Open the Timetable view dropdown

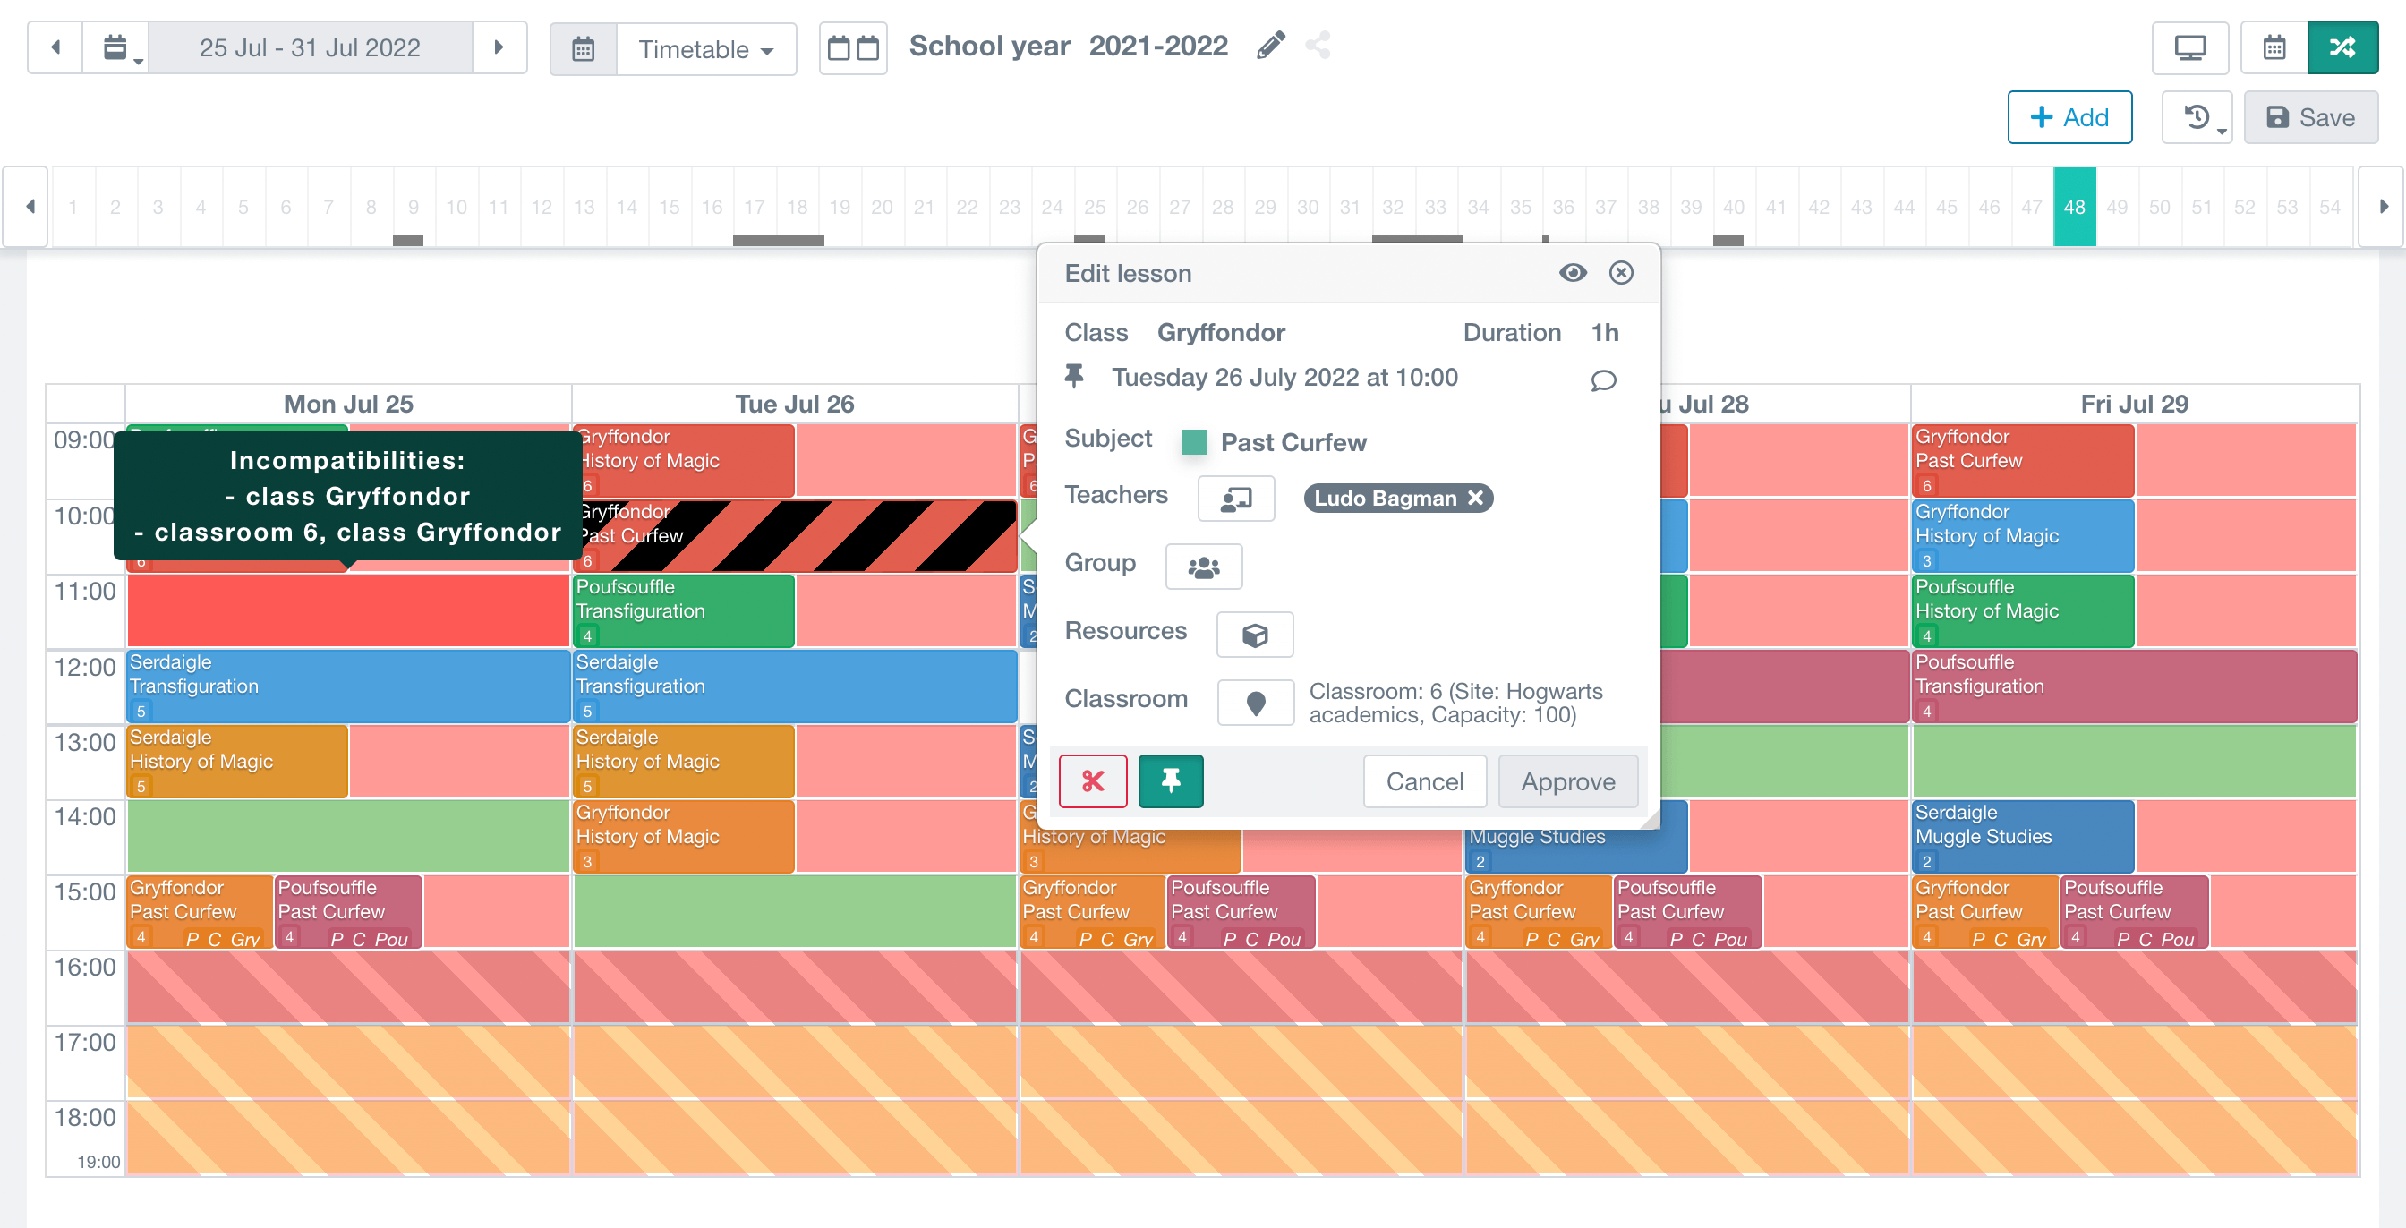[705, 48]
